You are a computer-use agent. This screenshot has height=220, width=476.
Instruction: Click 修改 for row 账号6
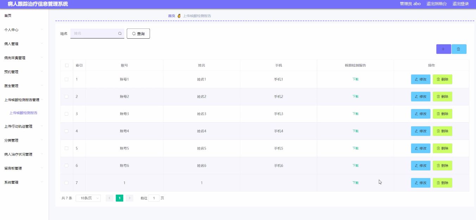click(x=421, y=166)
